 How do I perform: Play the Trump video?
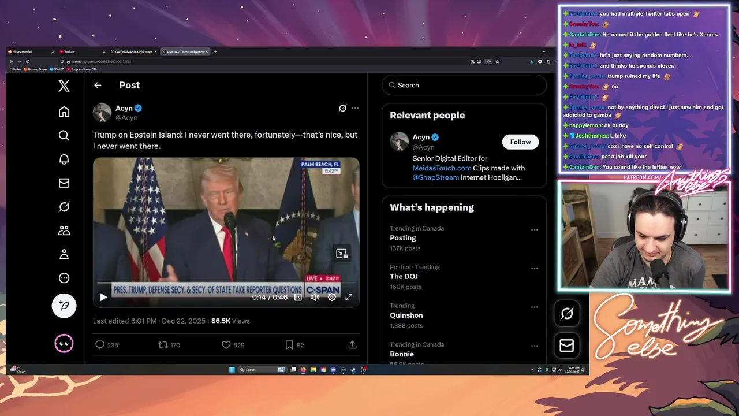(x=103, y=297)
